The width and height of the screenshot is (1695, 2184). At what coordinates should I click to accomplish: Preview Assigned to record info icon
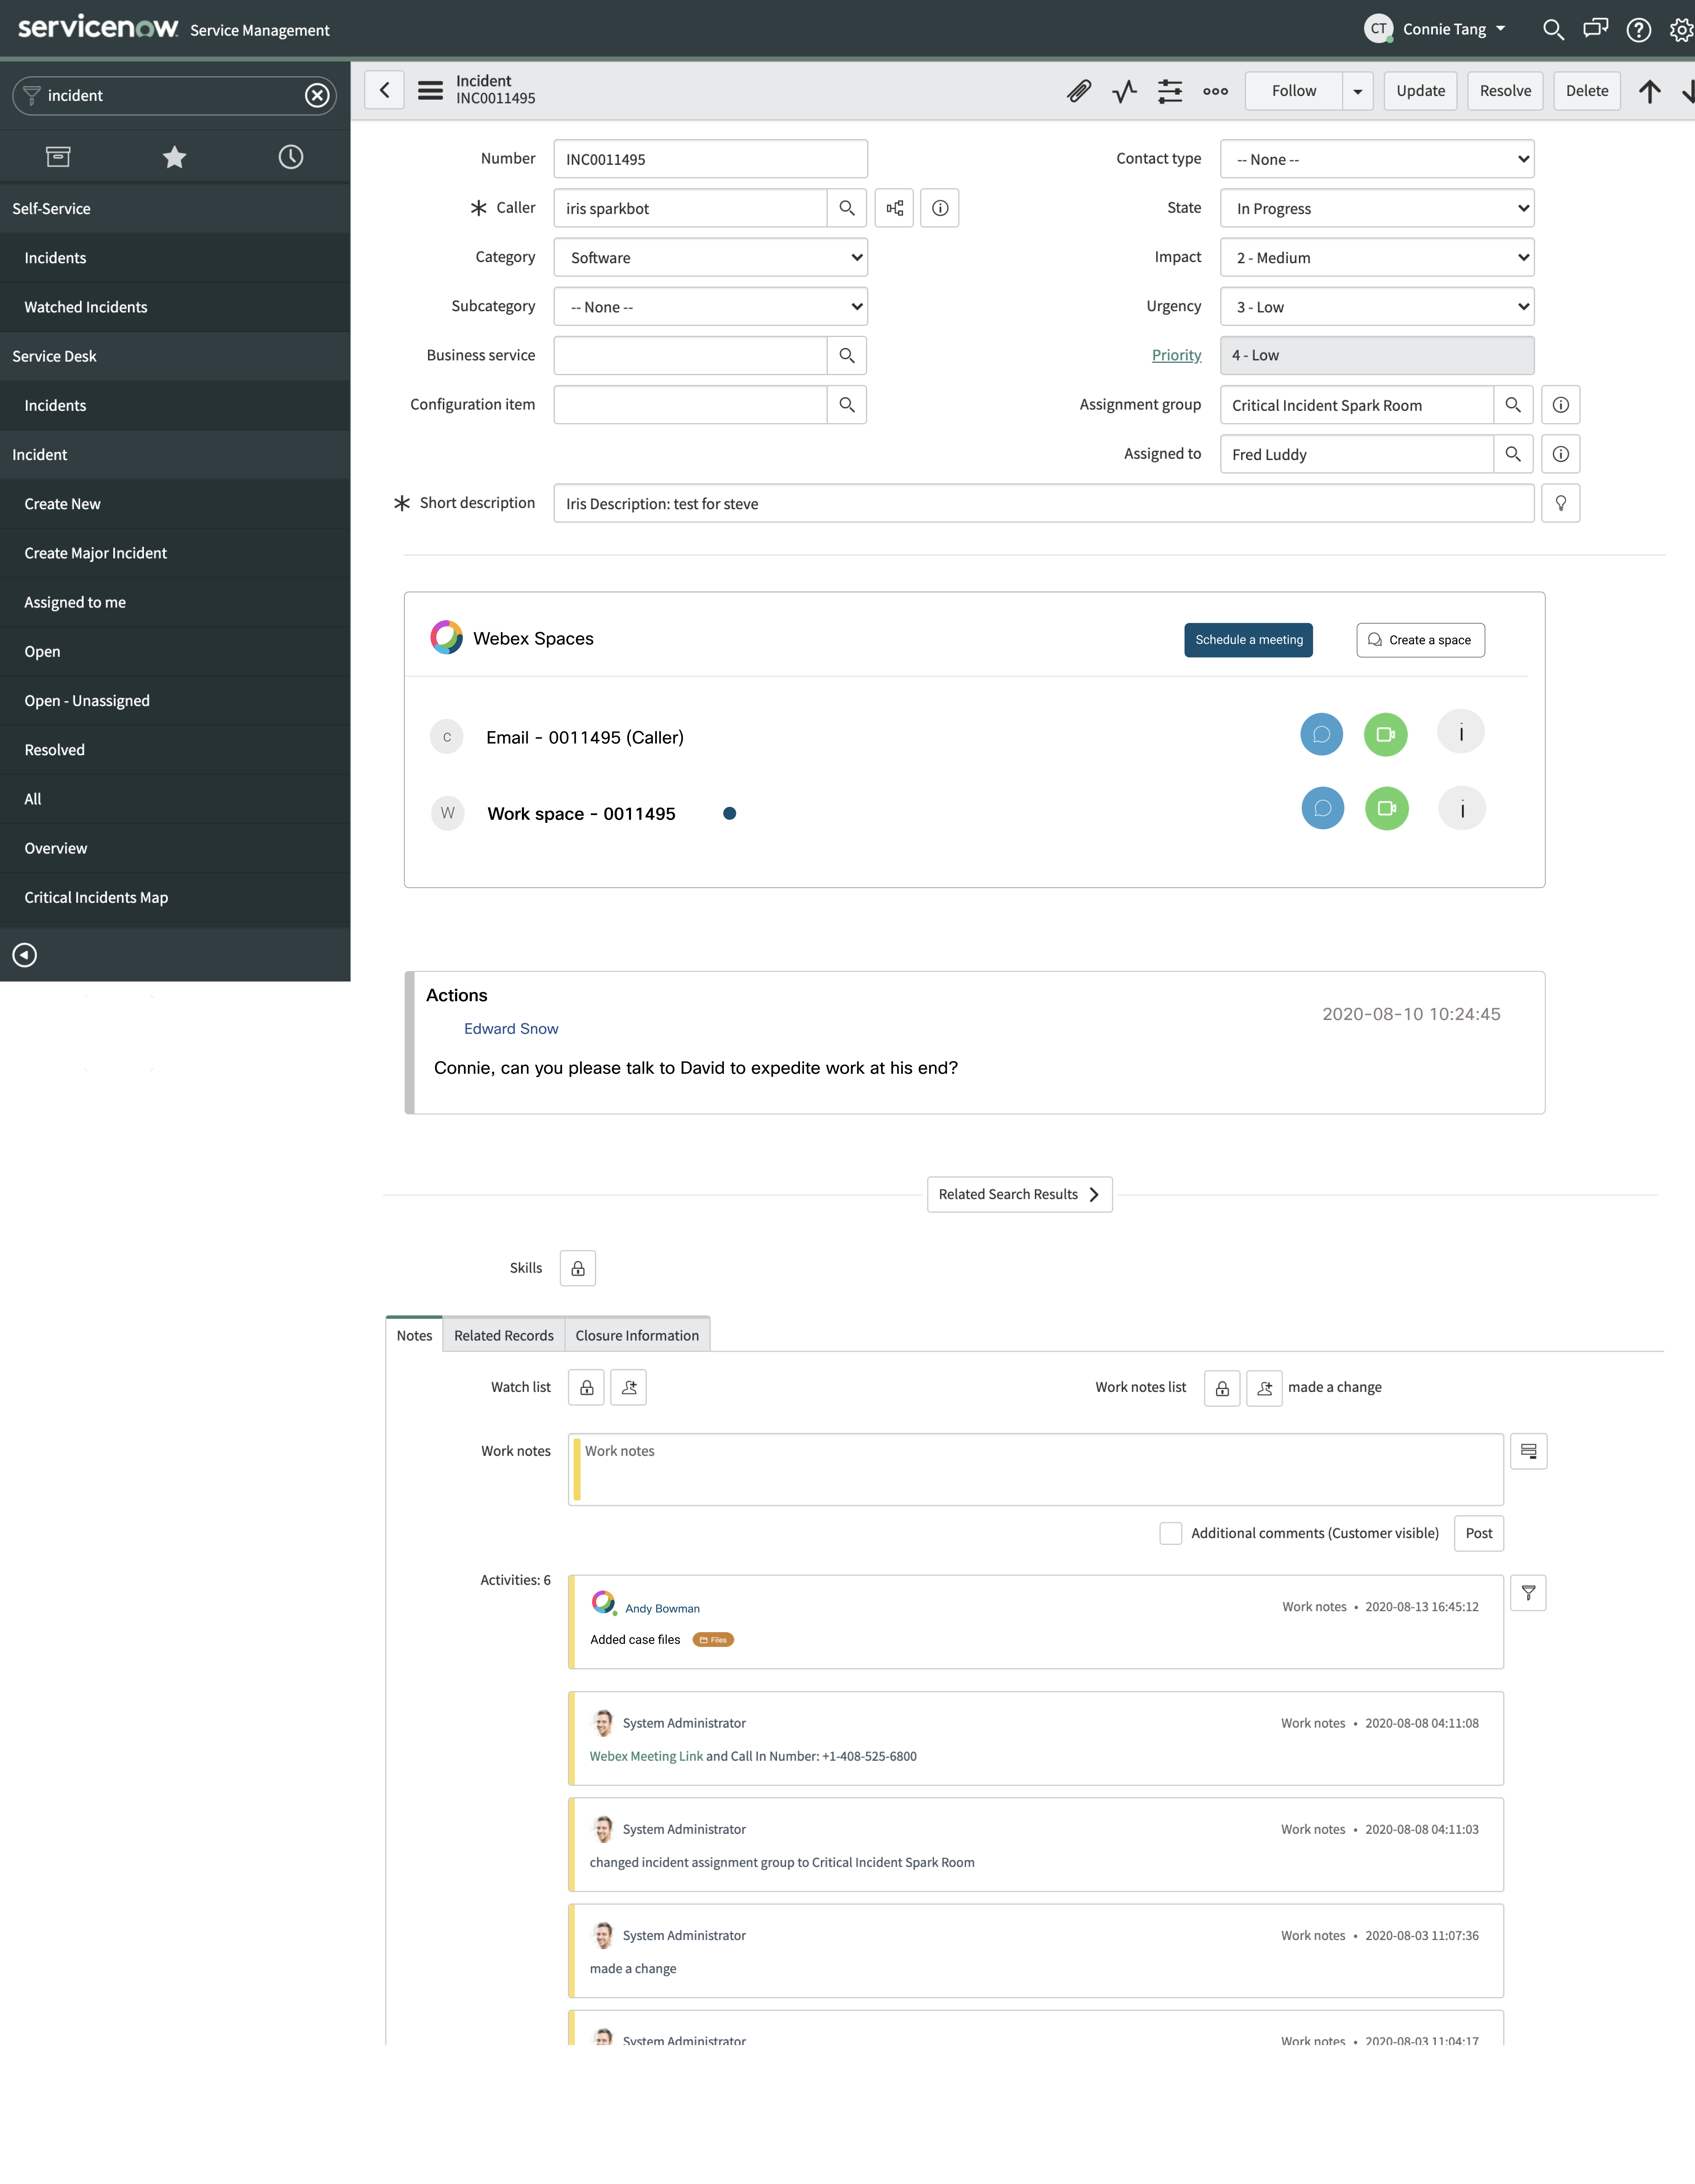(x=1561, y=454)
